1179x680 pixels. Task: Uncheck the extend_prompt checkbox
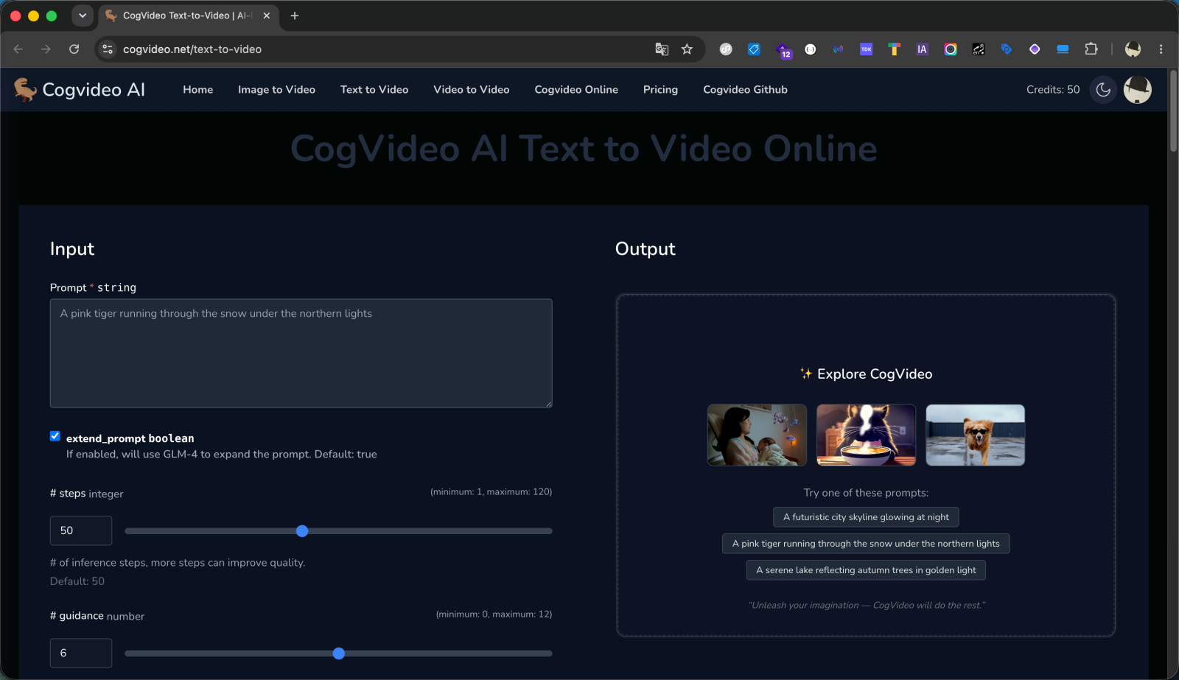(55, 436)
